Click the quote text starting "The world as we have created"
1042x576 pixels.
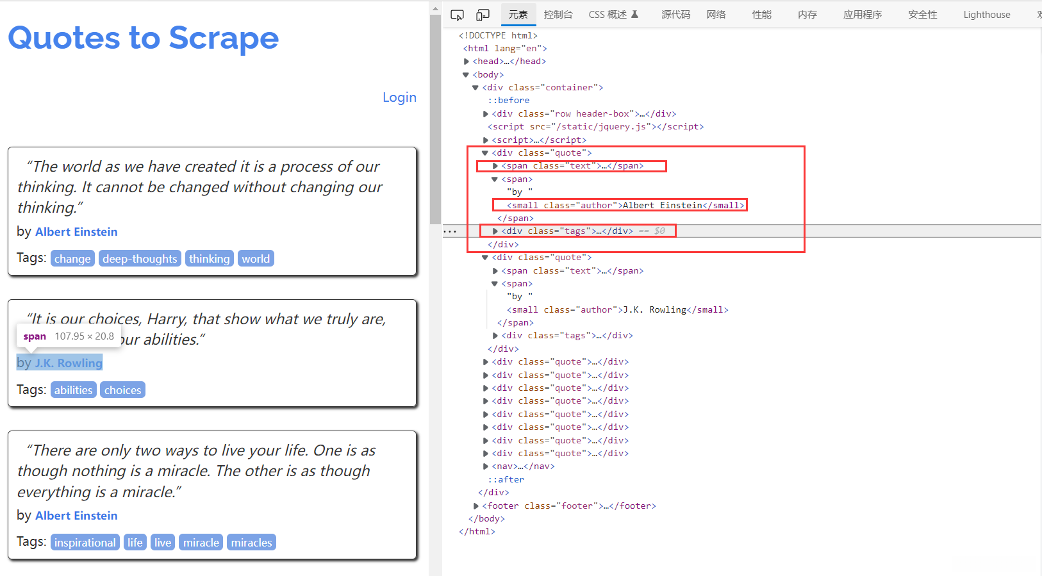click(200, 187)
